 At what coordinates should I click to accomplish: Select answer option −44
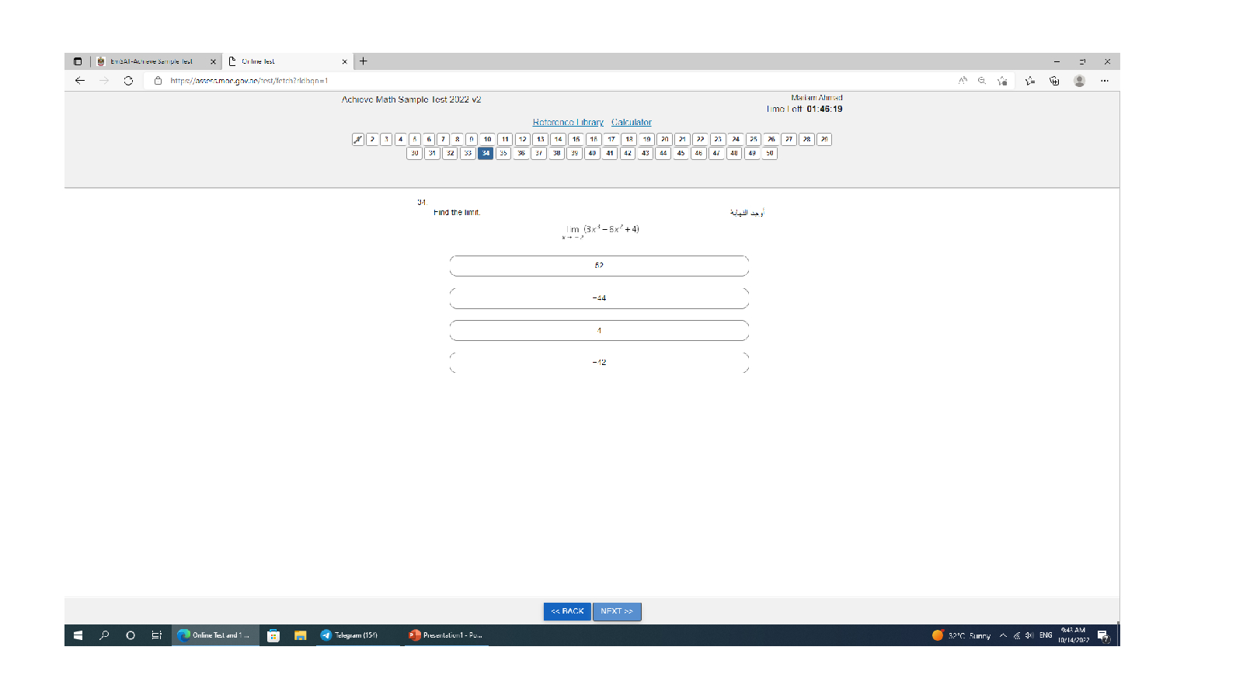click(x=599, y=298)
